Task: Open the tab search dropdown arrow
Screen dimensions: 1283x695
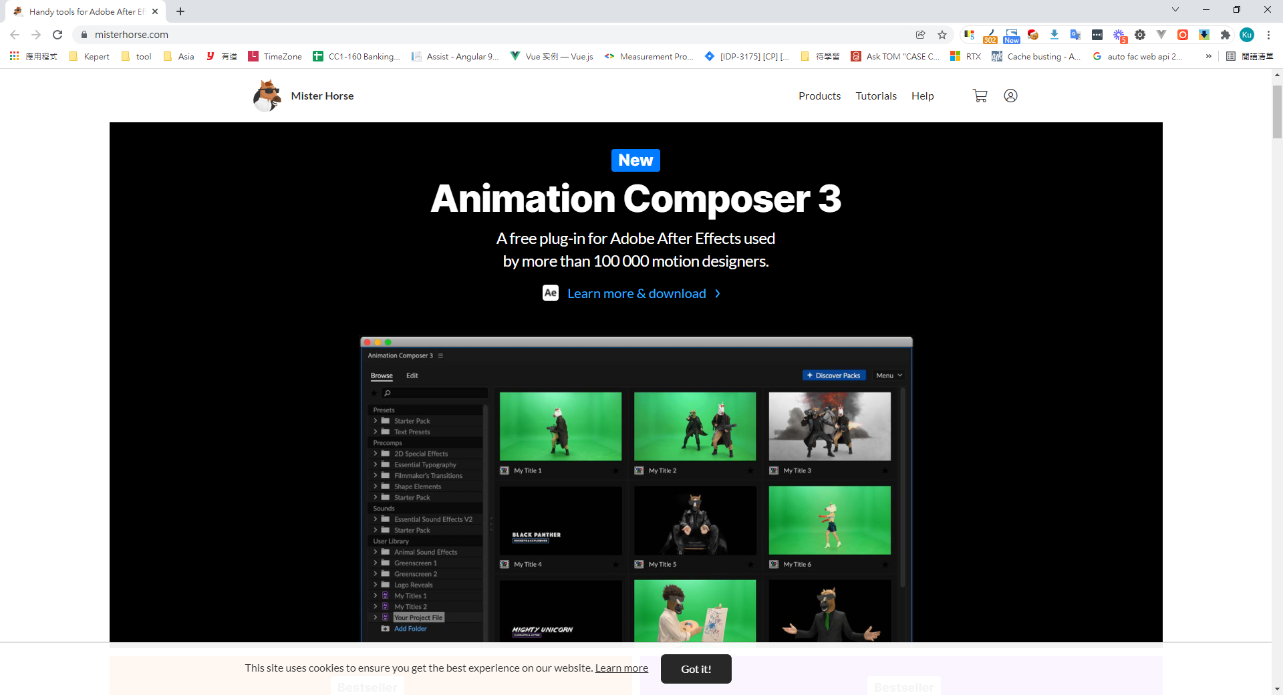Action: coord(1175,10)
